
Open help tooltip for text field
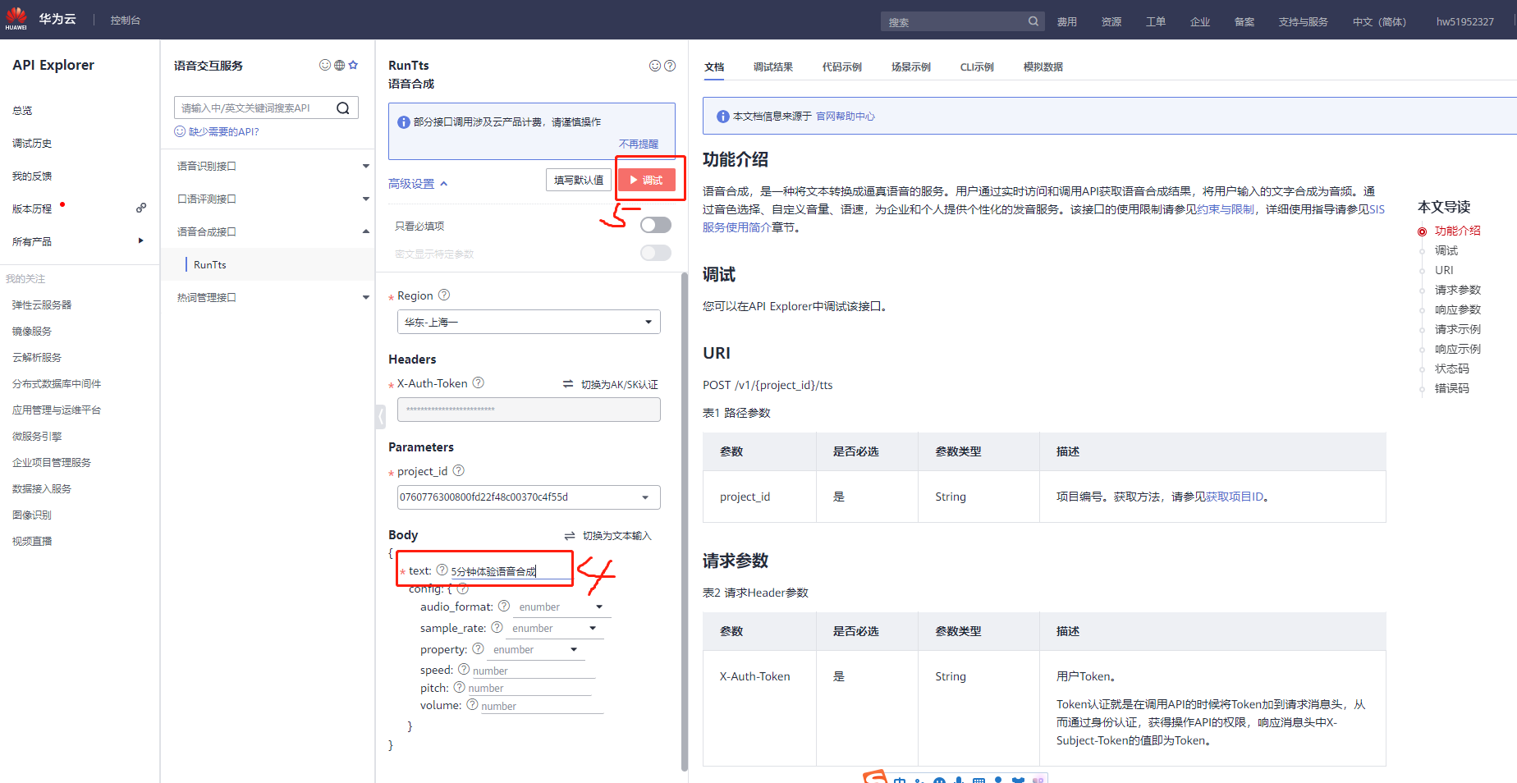click(x=442, y=570)
